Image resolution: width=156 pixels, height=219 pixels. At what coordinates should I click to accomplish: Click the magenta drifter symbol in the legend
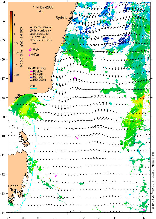coord(30,55)
